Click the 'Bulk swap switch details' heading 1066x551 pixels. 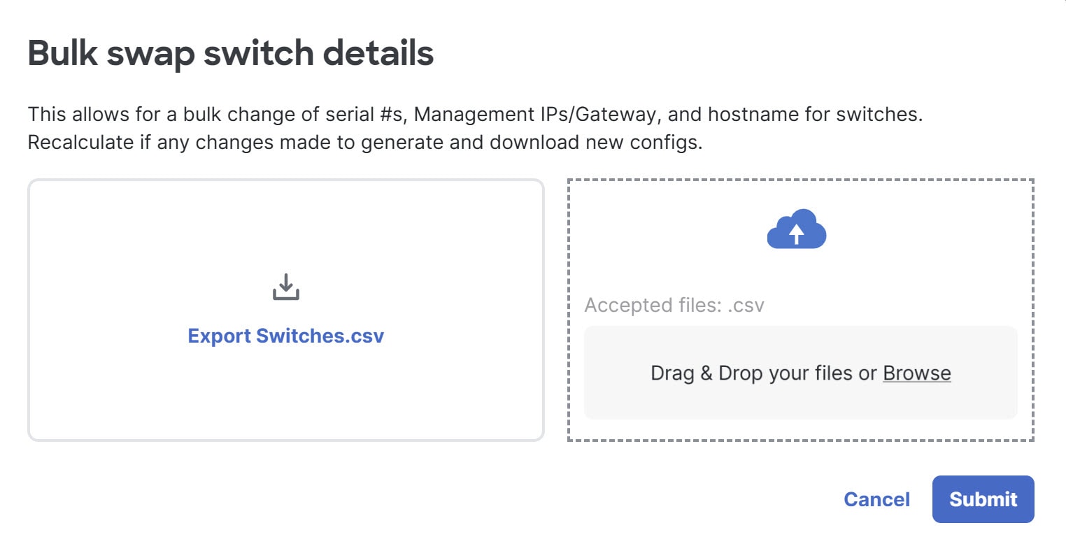point(231,53)
